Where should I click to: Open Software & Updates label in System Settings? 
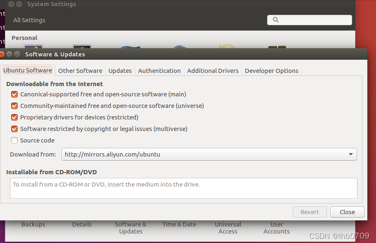pos(131,228)
